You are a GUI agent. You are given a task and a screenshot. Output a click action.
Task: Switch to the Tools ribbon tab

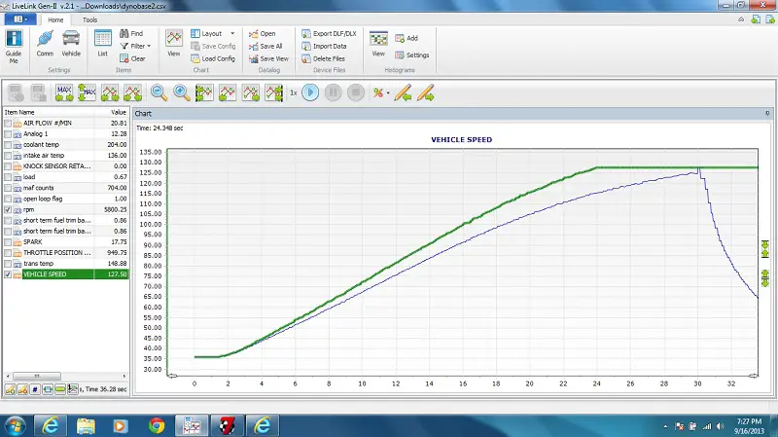click(x=89, y=19)
